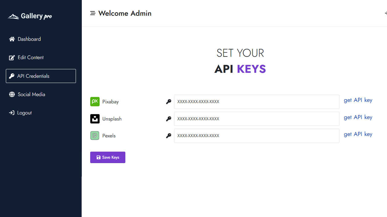Viewport: 387px width, 217px height.
Task: Click the Pexels logo icon
Action: pos(95,136)
